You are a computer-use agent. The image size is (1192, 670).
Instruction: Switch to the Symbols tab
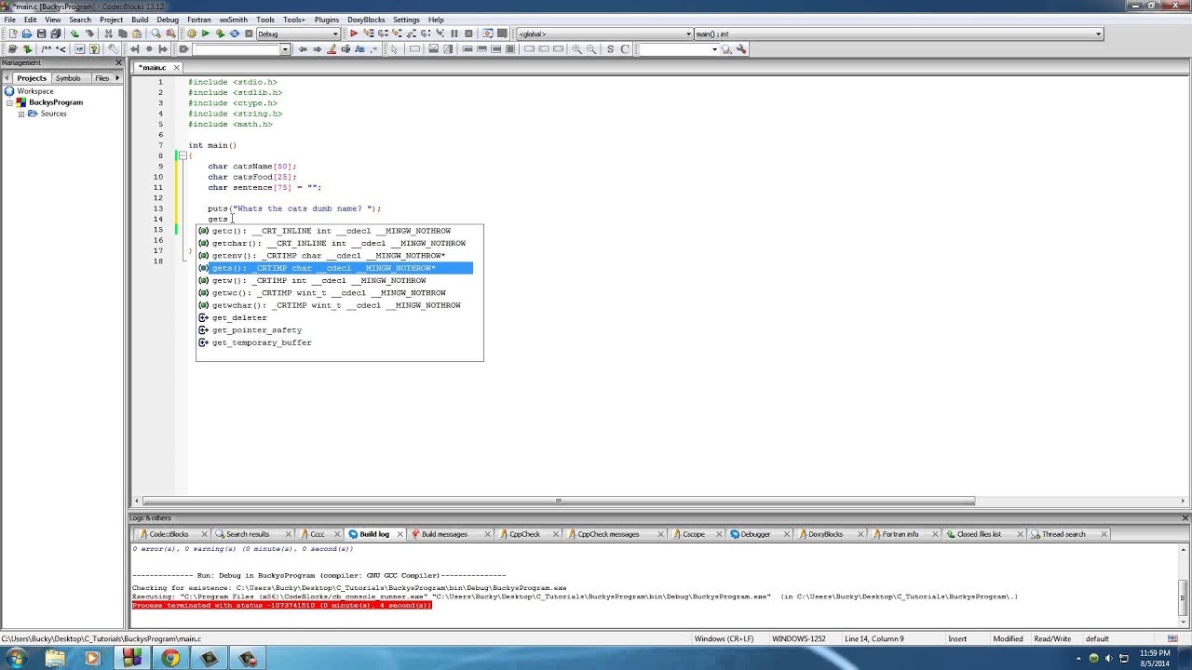coord(68,78)
